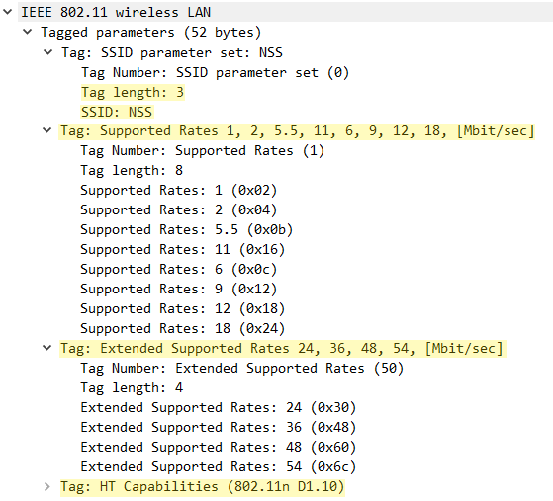Collapse the SSID parameter set tag
Viewport: 553px width, 501px height.
[x=47, y=52]
